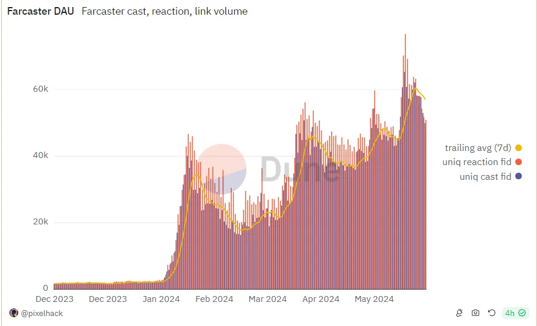
Task: Click the Jan 2024 x-axis label
Action: coord(161,299)
